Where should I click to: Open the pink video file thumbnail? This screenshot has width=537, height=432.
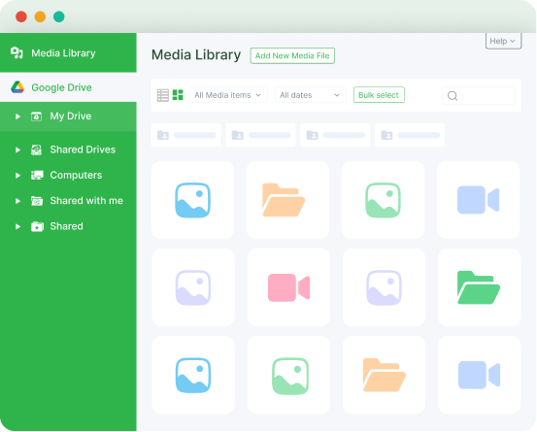tap(288, 287)
